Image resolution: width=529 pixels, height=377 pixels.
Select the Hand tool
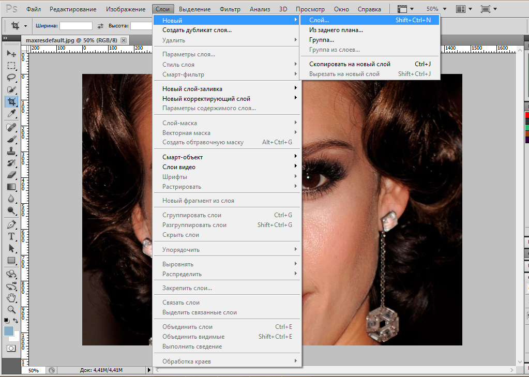11,298
